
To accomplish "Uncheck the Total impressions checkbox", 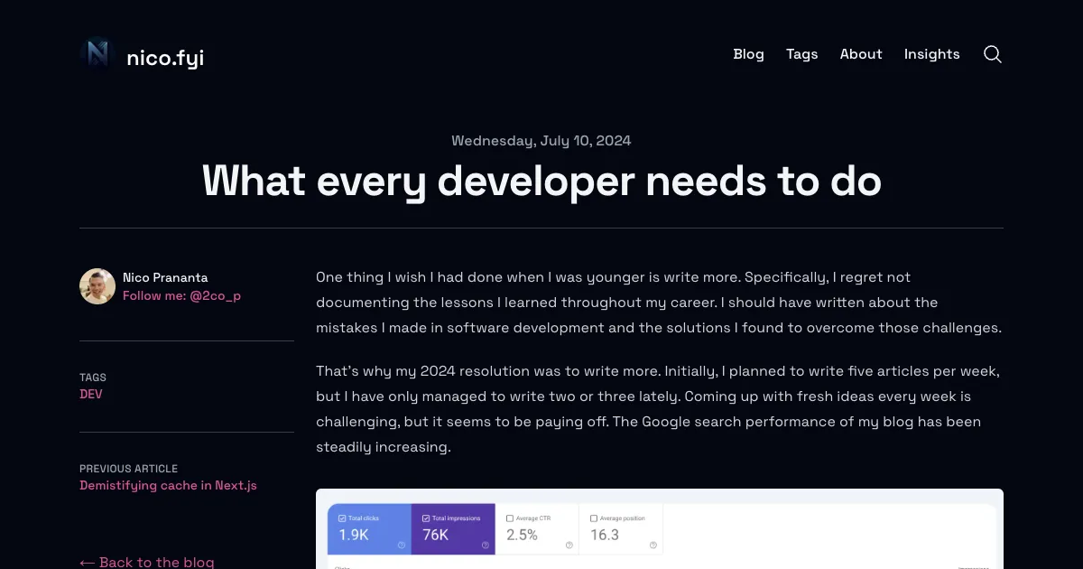I will click(426, 518).
